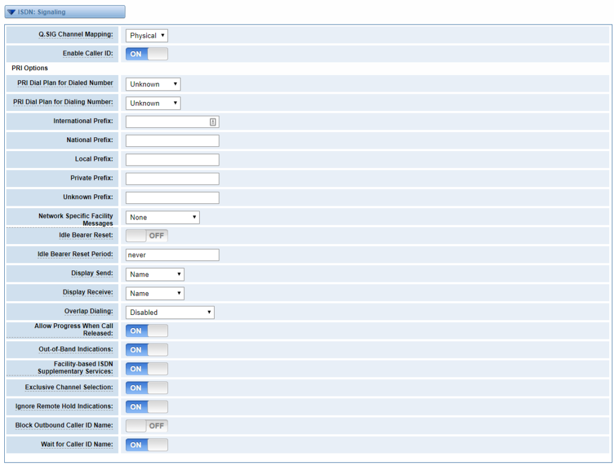This screenshot has width=614, height=466.
Task: Click the Idle Bearer Reset Period field
Action: point(171,254)
